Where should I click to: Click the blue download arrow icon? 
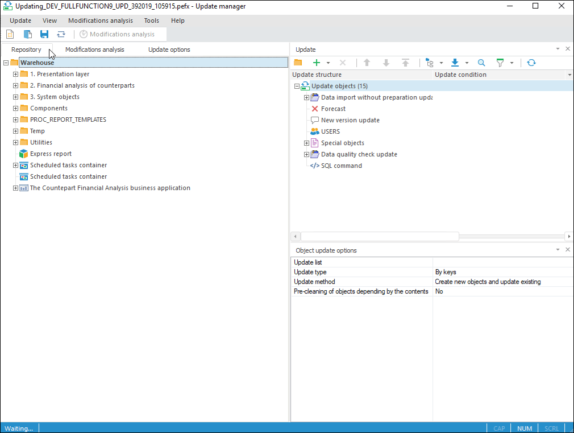[x=455, y=63]
